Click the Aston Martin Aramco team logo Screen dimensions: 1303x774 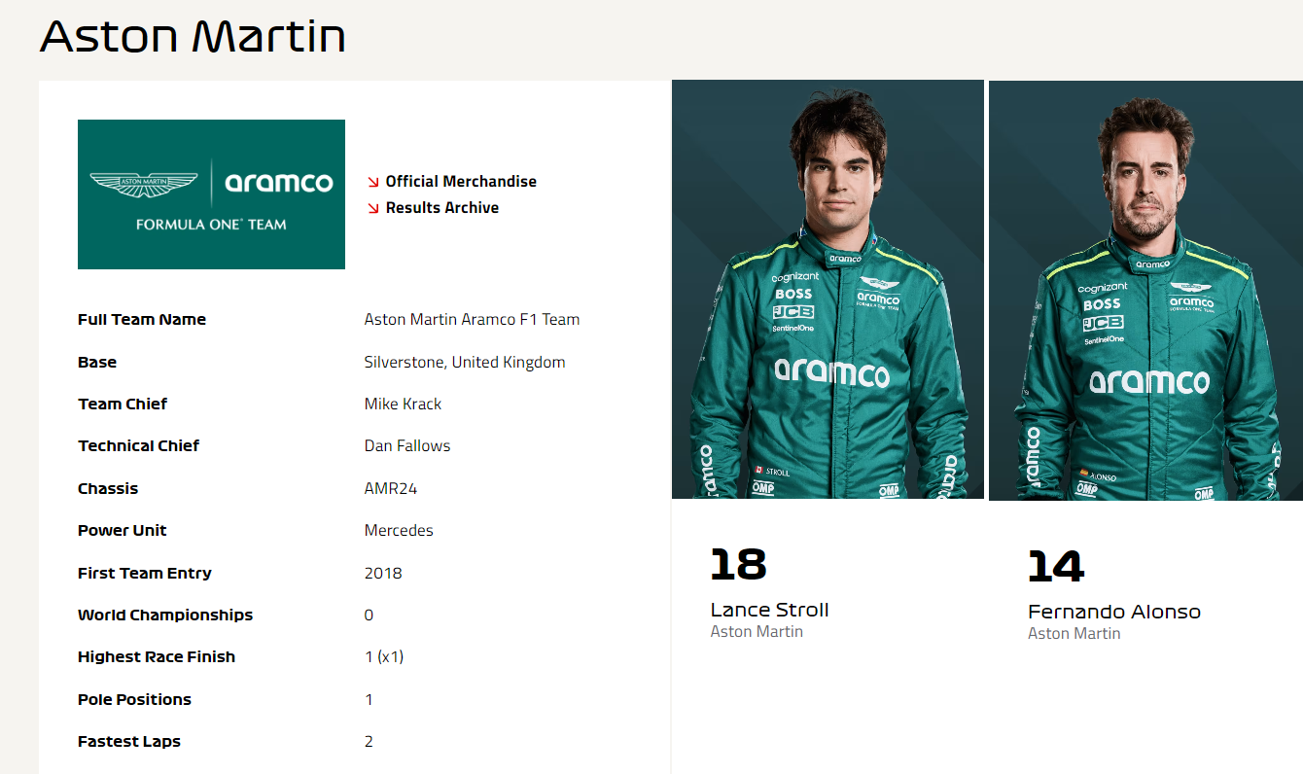[211, 194]
